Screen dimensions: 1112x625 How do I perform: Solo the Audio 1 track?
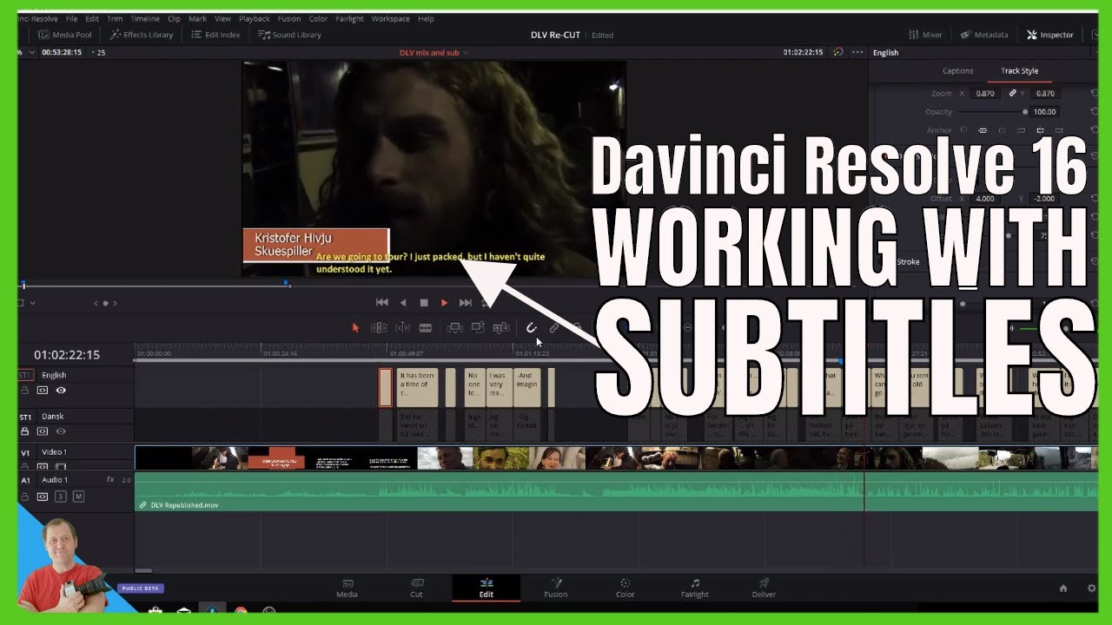point(61,497)
